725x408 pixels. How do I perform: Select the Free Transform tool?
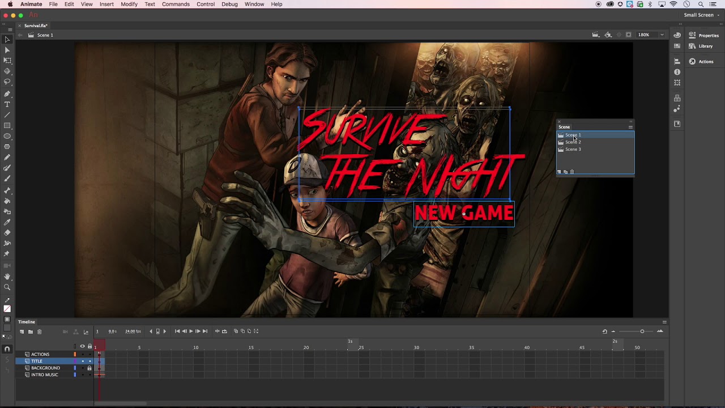coord(7,60)
